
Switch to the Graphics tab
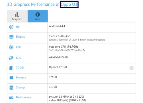coord(17,16)
